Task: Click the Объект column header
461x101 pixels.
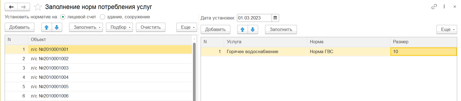Action: (x=110, y=40)
